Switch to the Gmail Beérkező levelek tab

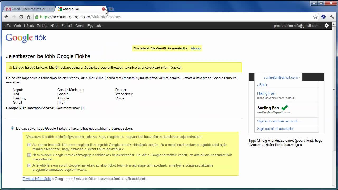(29, 9)
